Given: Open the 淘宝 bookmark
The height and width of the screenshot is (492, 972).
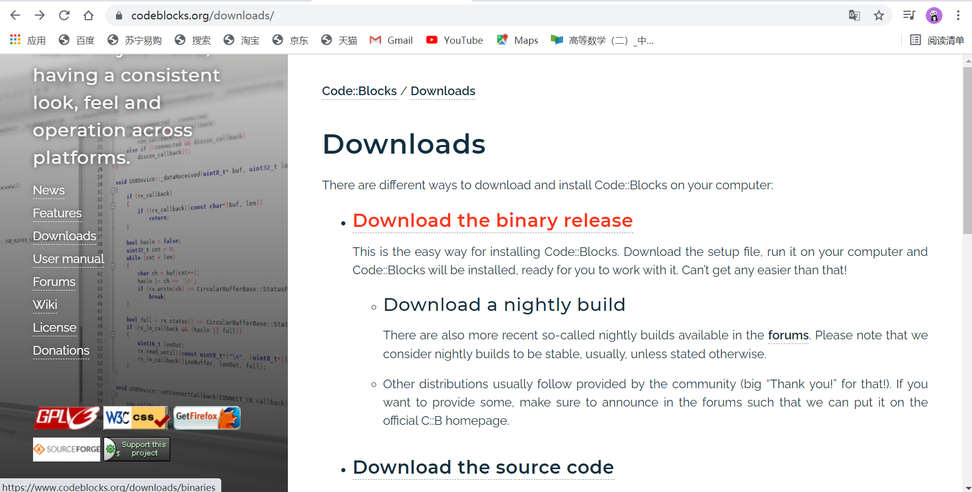Looking at the screenshot, I should click(x=242, y=40).
